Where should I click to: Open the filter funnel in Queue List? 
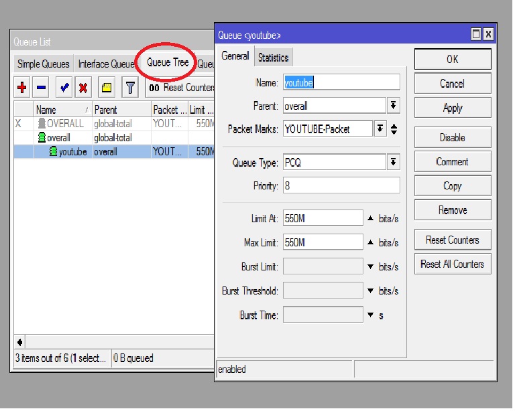click(130, 88)
